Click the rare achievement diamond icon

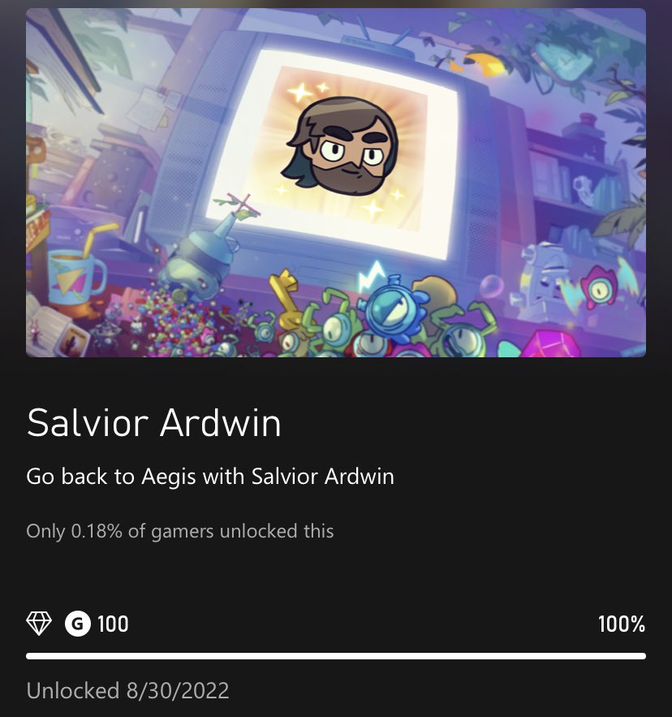click(39, 624)
